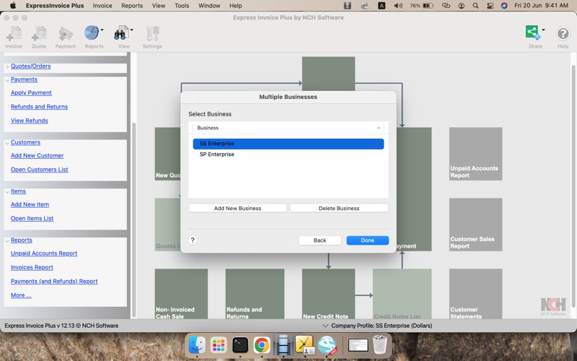The height and width of the screenshot is (361, 577).
Task: Click the question mark help button in dialog
Action: point(193,240)
